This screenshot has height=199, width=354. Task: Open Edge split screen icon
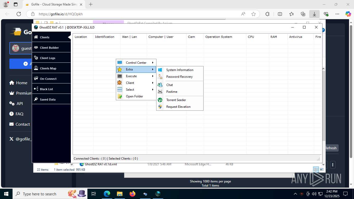tap(280, 14)
